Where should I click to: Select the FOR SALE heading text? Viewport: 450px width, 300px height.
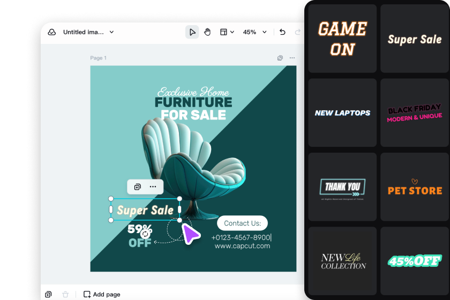coord(193,115)
